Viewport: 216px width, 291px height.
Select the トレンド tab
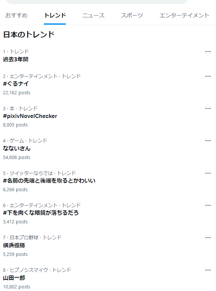pyautogui.click(x=55, y=16)
